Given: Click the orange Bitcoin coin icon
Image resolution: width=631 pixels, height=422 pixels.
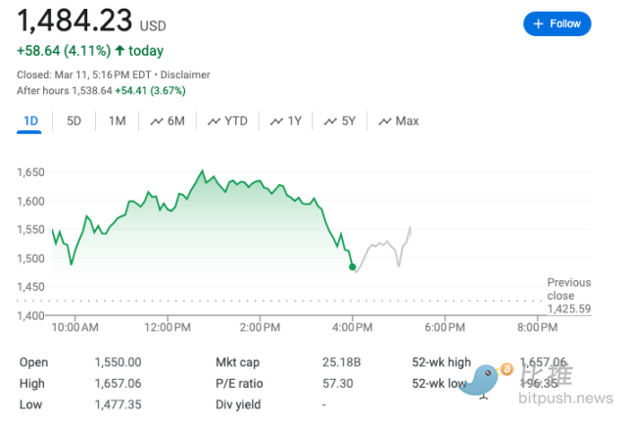Looking at the screenshot, I should [508, 369].
